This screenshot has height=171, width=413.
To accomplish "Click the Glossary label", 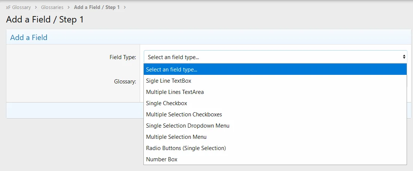I will 125,81.
